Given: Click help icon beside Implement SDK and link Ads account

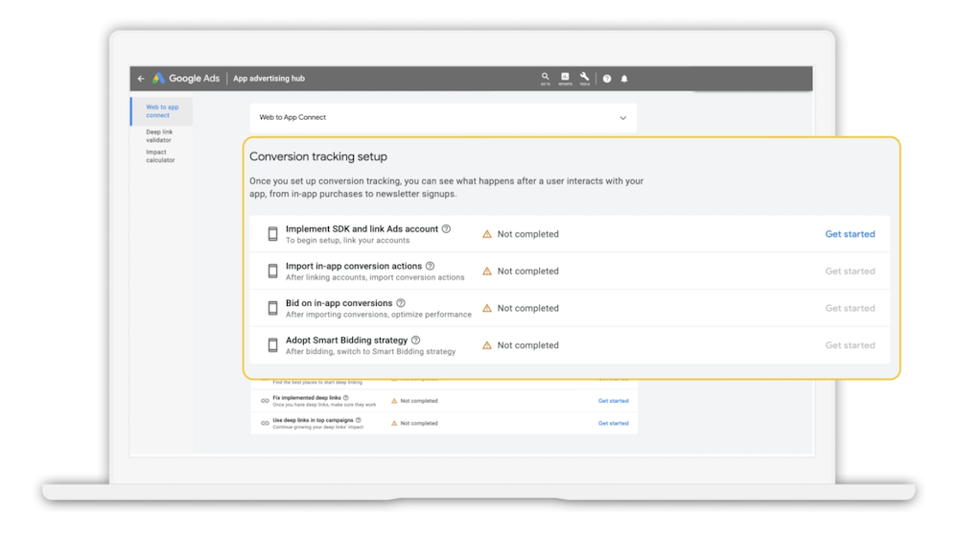Looking at the screenshot, I should (446, 229).
